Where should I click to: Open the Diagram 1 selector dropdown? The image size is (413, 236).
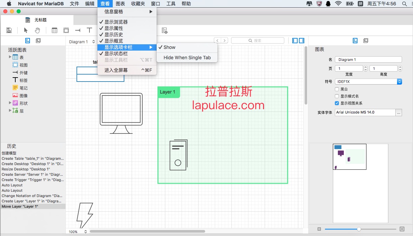(x=82, y=42)
